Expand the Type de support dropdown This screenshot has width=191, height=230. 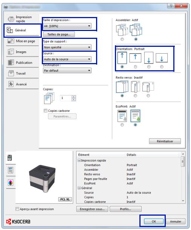67,47
